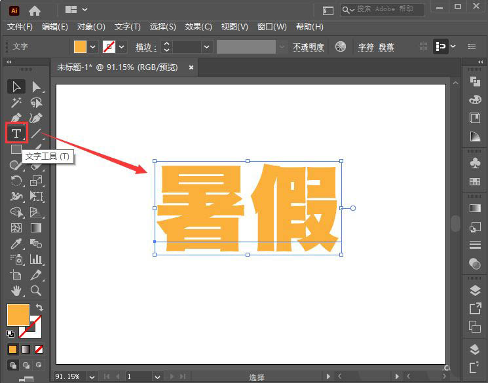Open the control bar list menu
This screenshot has height=383, width=488.
pos(472,46)
